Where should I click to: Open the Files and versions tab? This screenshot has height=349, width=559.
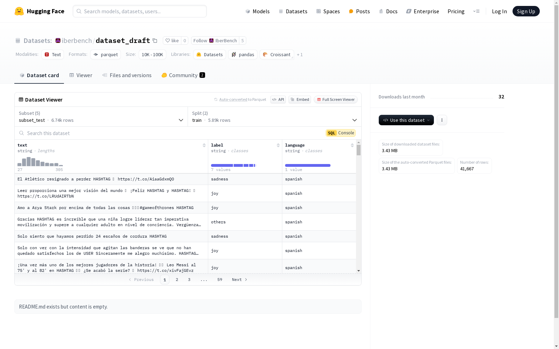point(127,75)
